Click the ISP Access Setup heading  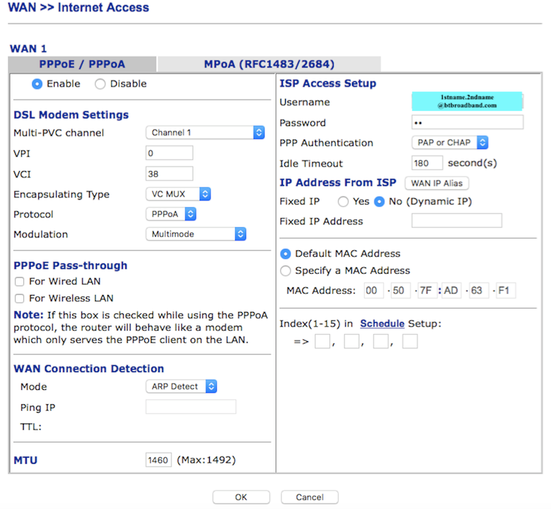(328, 83)
